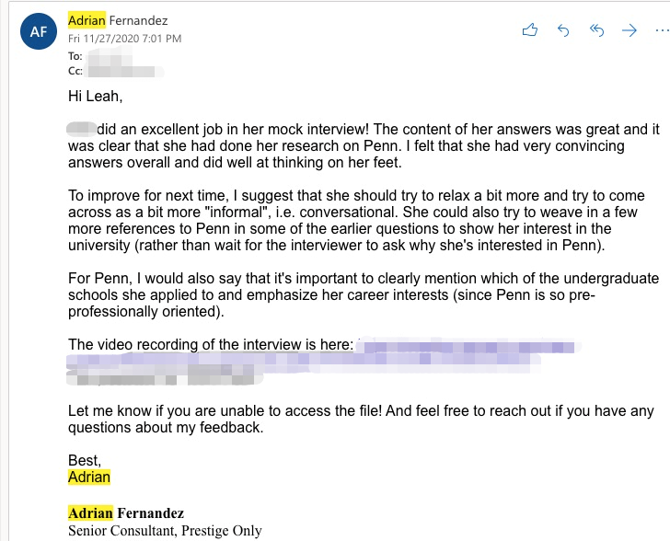Click the Senior Consultant, Prestige Only line

pyautogui.click(x=165, y=530)
